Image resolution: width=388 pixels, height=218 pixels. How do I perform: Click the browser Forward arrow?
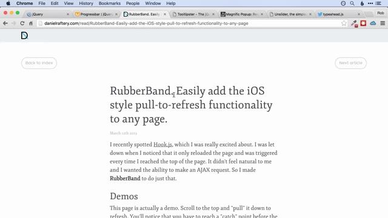(13, 23)
